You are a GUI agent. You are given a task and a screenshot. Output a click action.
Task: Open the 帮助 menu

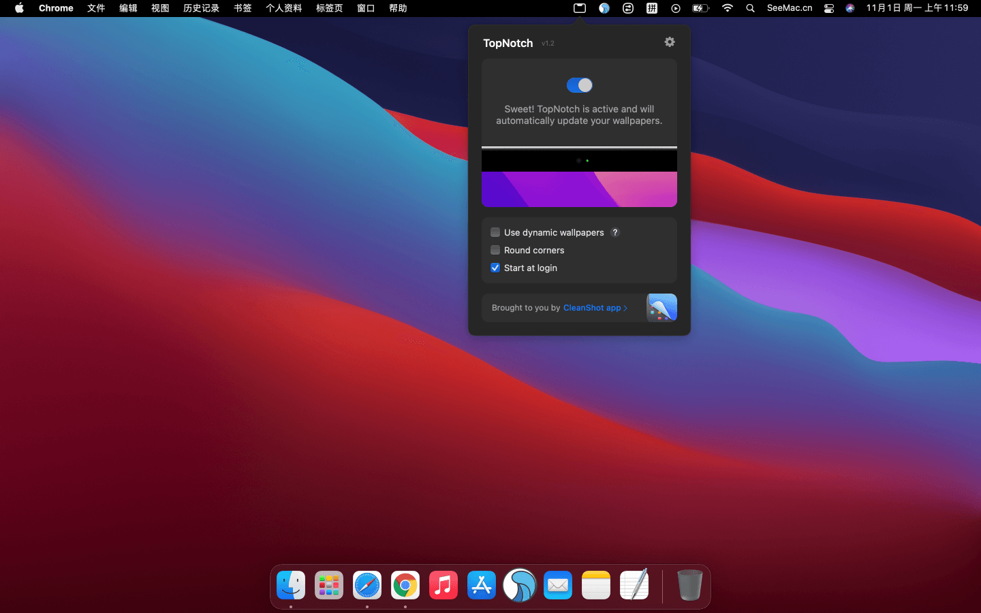click(398, 8)
